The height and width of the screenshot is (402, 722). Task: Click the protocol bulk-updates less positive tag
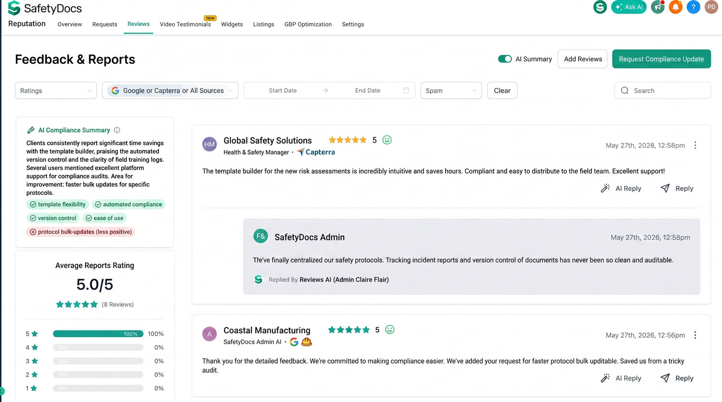tap(80, 232)
